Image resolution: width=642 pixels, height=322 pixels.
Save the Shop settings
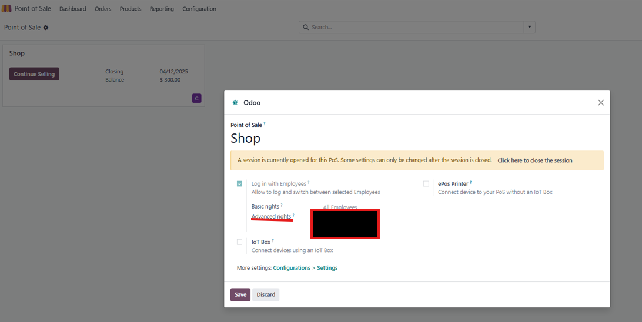(240, 294)
